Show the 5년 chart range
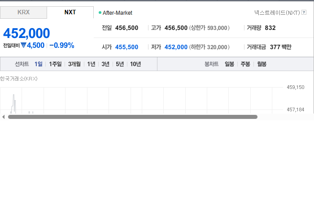314x219 pixels. (120, 64)
